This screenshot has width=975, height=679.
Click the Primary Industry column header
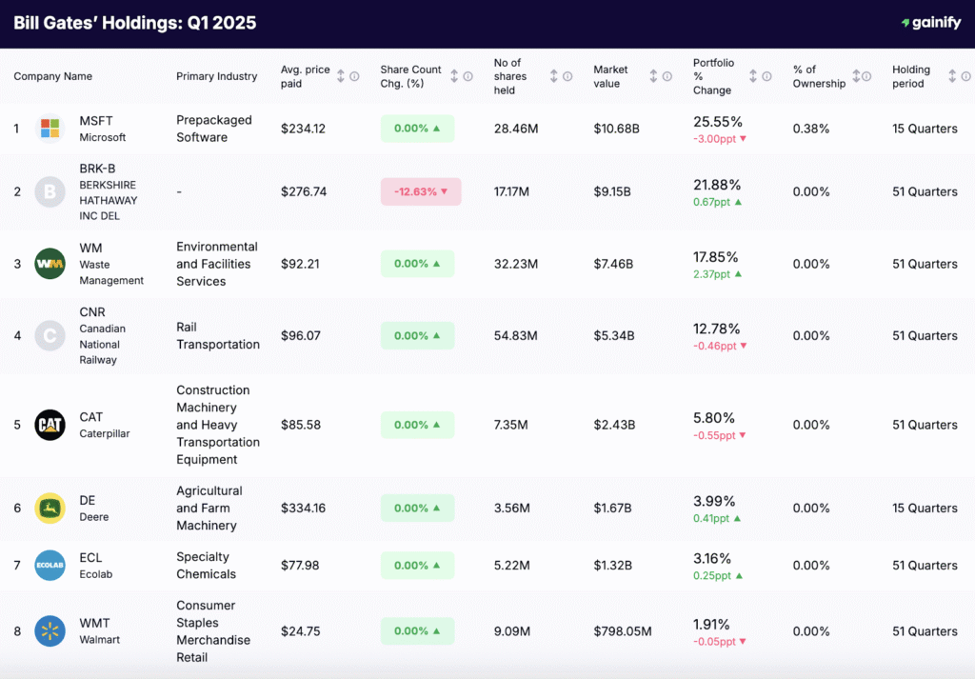[216, 76]
